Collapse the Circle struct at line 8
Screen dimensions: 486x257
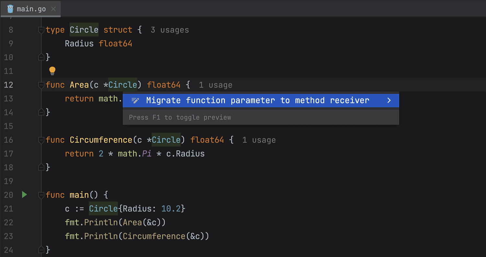tap(41, 30)
